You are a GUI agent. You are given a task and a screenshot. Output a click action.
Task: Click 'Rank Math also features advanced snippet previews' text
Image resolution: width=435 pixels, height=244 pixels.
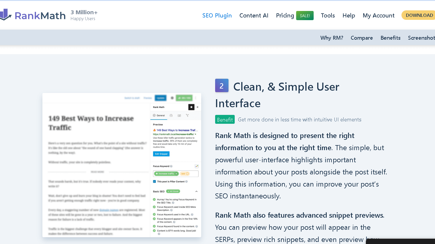(299, 215)
